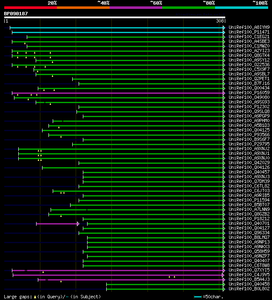
Task: Click the red 20% identity legend segment
Action: [x=31, y=8]
